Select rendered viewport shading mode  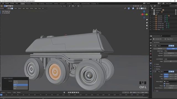coord(145,9)
